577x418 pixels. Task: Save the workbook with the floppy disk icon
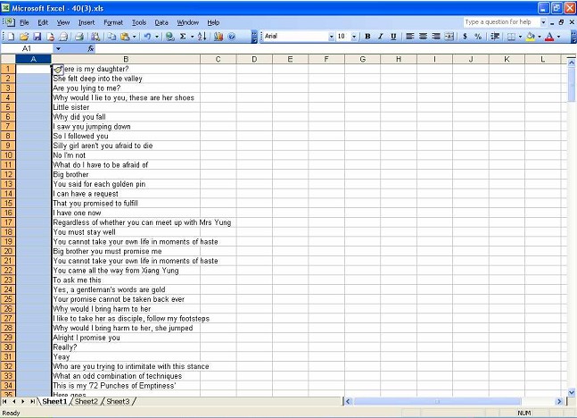pos(37,36)
